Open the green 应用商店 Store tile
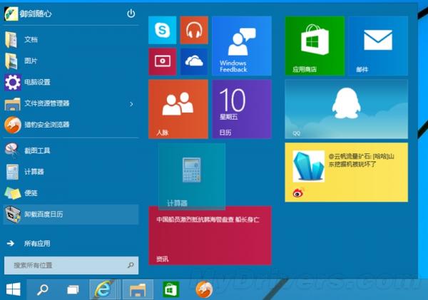Viewport: 428px width, 300px height. pos(315,46)
